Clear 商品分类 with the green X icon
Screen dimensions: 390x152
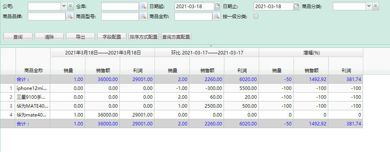(376, 6)
